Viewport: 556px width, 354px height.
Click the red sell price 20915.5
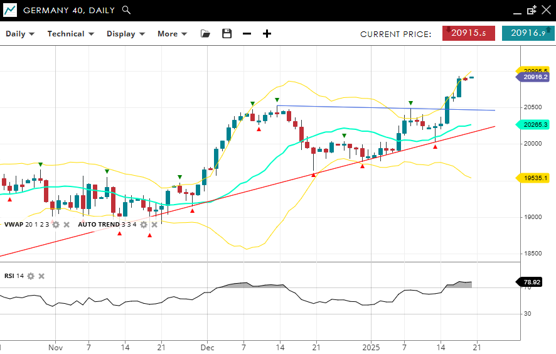tap(468, 33)
